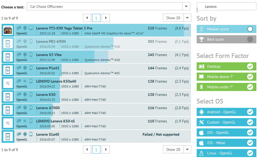258x159 pixels.
Task: Click the phone icon for Lenovo S1a40
Action: click(8, 137)
